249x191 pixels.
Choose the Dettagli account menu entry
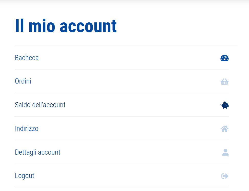coord(122,152)
